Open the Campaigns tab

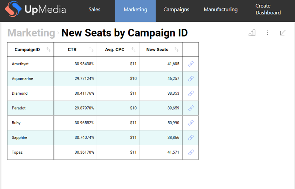[x=176, y=10]
